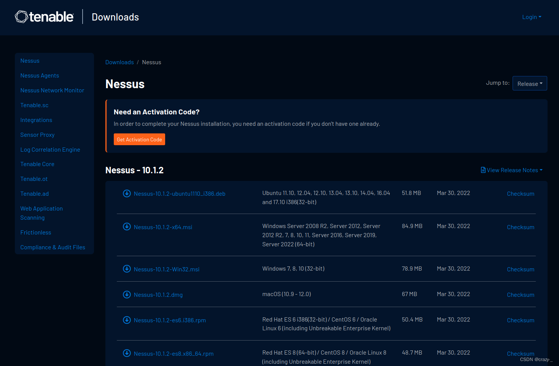
Task: Go to Integrations in the sidebar
Action: pyautogui.click(x=36, y=120)
